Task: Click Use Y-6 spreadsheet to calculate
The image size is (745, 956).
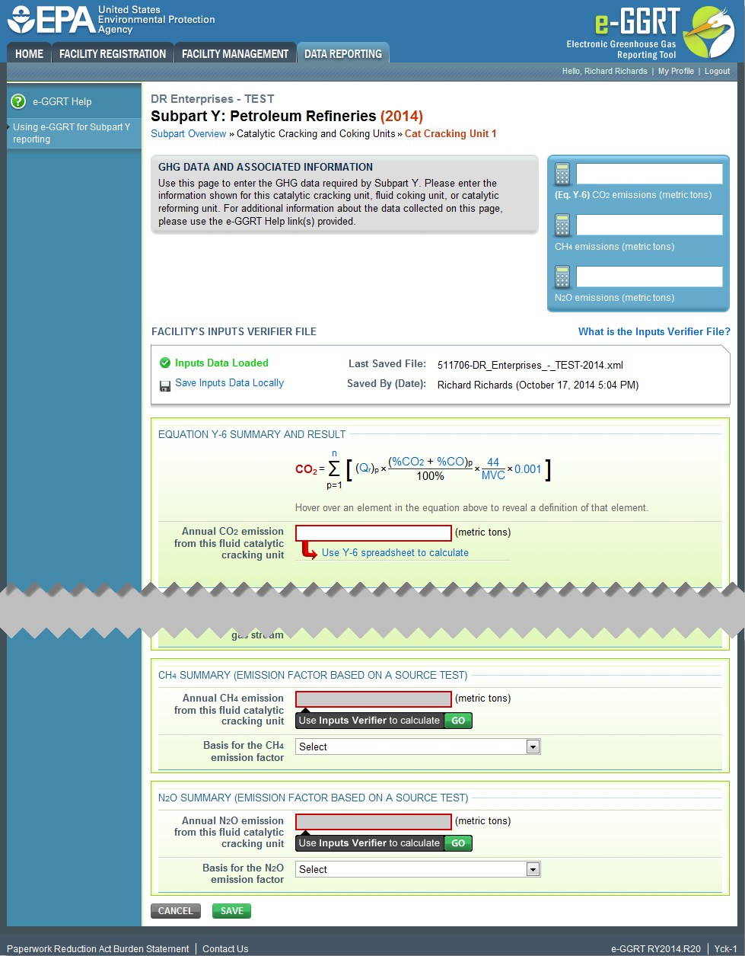Action: pos(395,553)
